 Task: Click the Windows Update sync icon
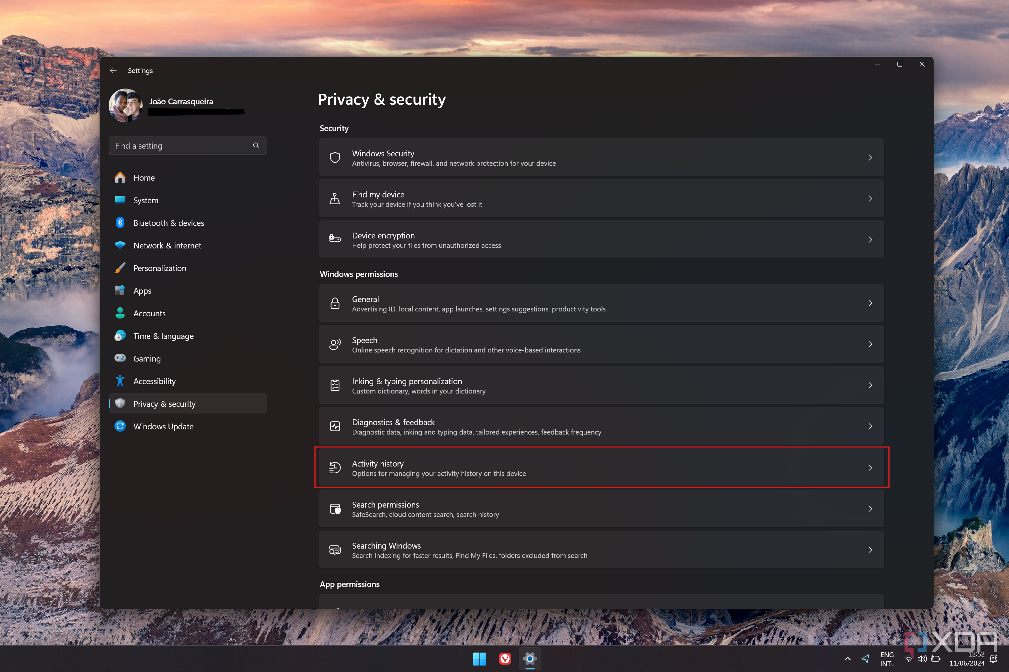[120, 426]
